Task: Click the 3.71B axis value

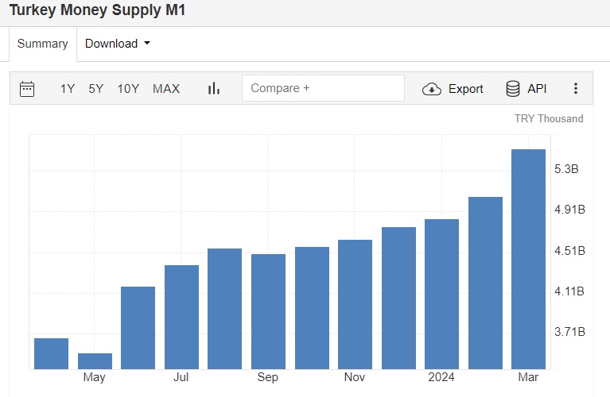Action: 570,332
